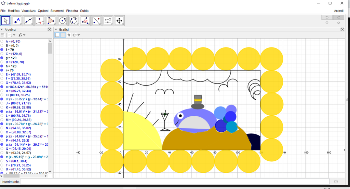The width and height of the screenshot is (350, 189).
Task: Click the Inserimento input field
Action: pyautogui.click(x=174, y=181)
